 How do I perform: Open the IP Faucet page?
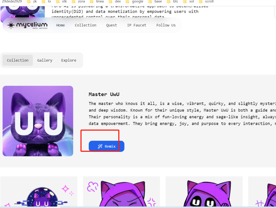[137, 25]
